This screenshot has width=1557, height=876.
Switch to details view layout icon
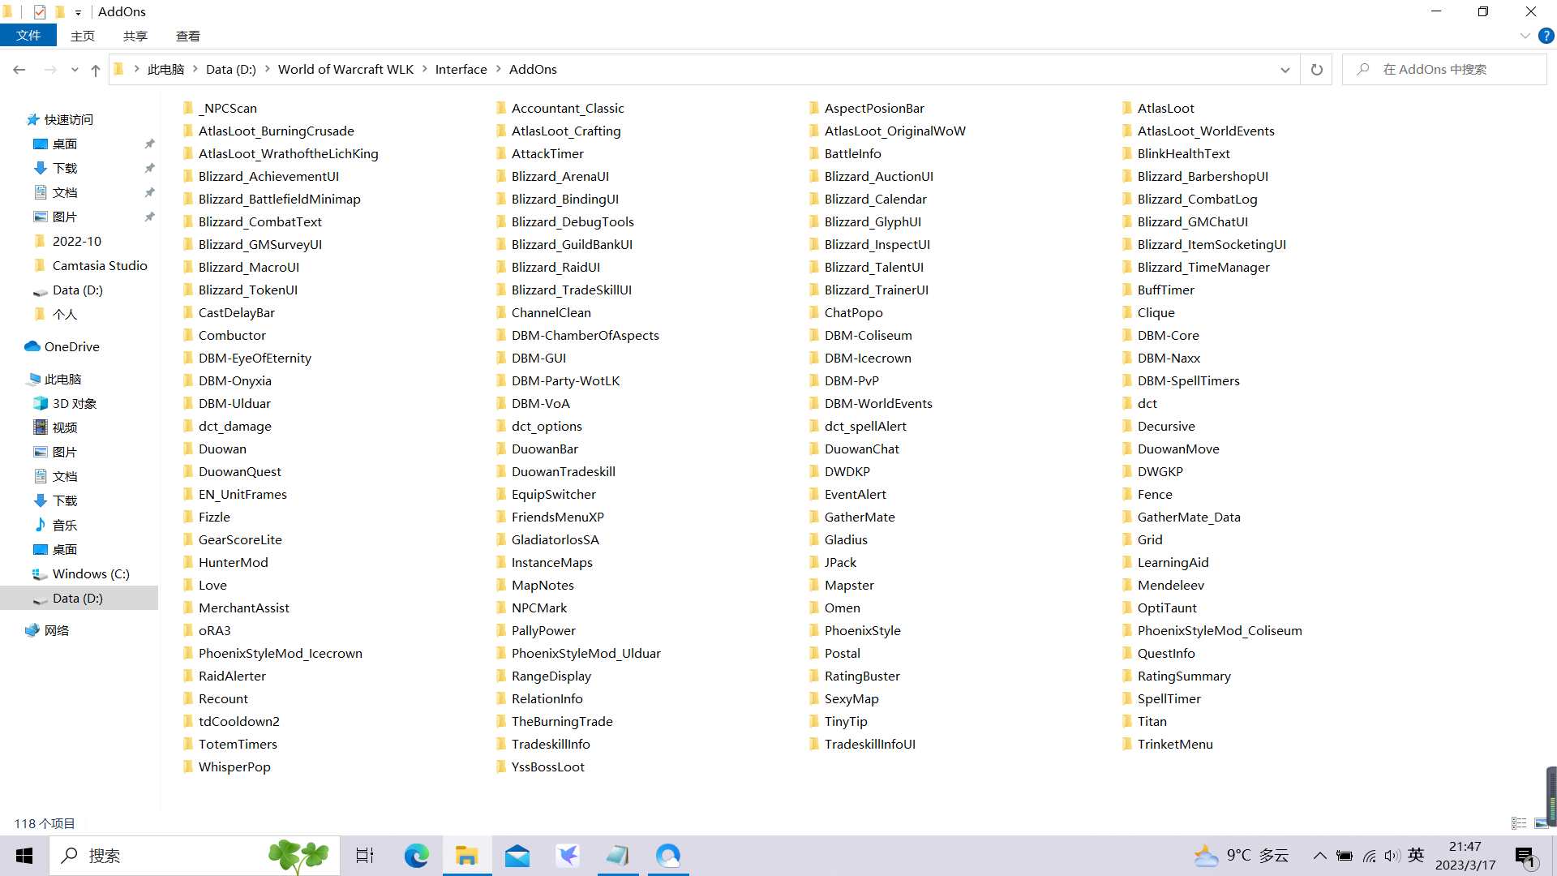pos(1519,823)
